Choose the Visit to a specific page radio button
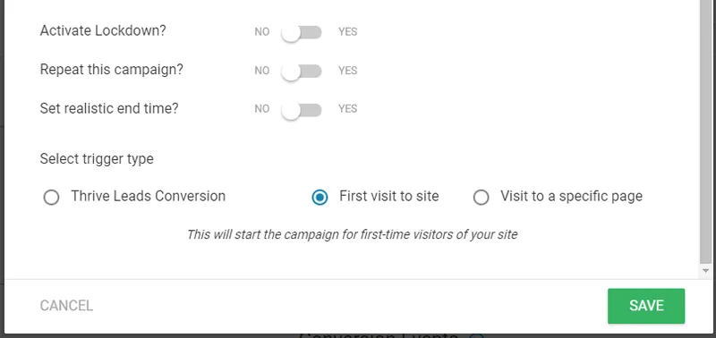 481,198
